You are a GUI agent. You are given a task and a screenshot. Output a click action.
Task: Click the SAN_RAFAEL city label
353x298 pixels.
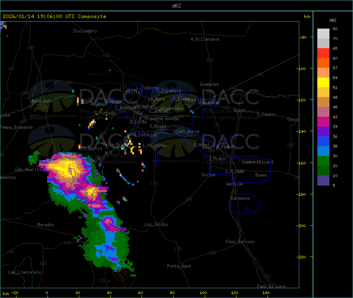(144, 107)
